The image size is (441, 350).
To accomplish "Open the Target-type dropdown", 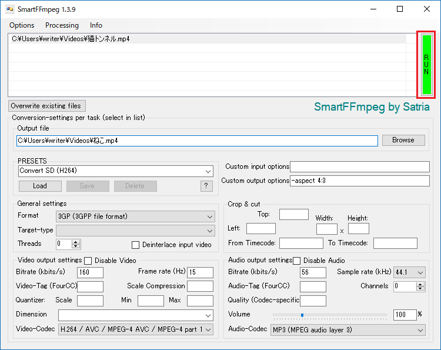I will pos(135,231).
